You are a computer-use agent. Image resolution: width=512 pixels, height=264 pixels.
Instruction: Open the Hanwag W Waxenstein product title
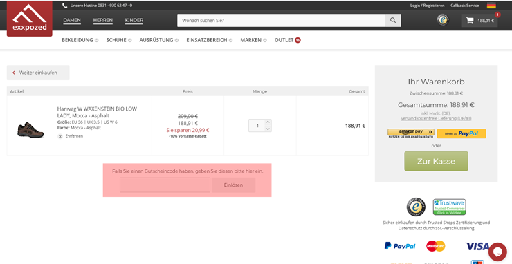pyautogui.click(x=97, y=112)
